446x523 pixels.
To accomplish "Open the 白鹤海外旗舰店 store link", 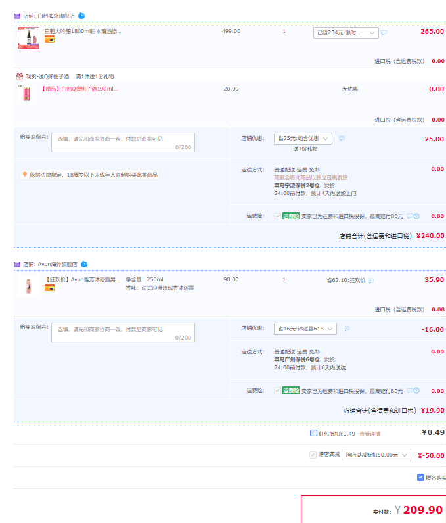I will [56, 16].
